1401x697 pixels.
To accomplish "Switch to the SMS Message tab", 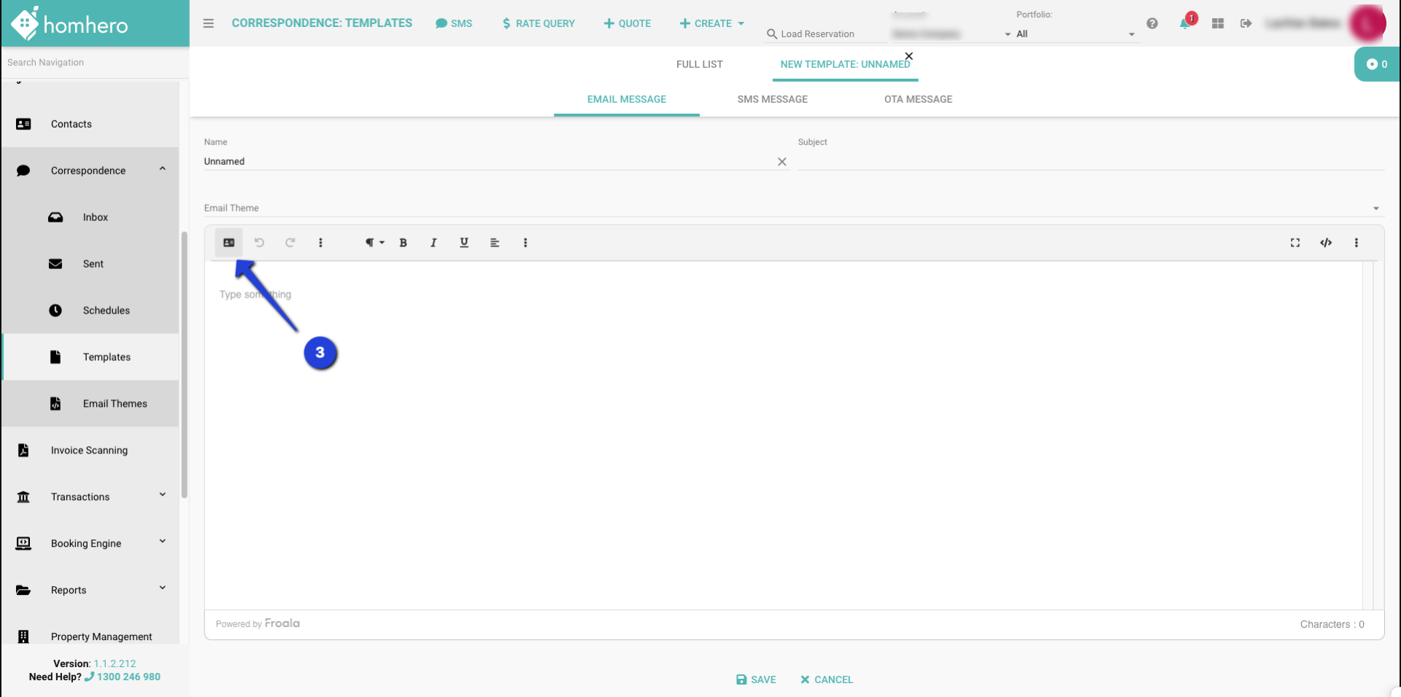I will tap(772, 99).
